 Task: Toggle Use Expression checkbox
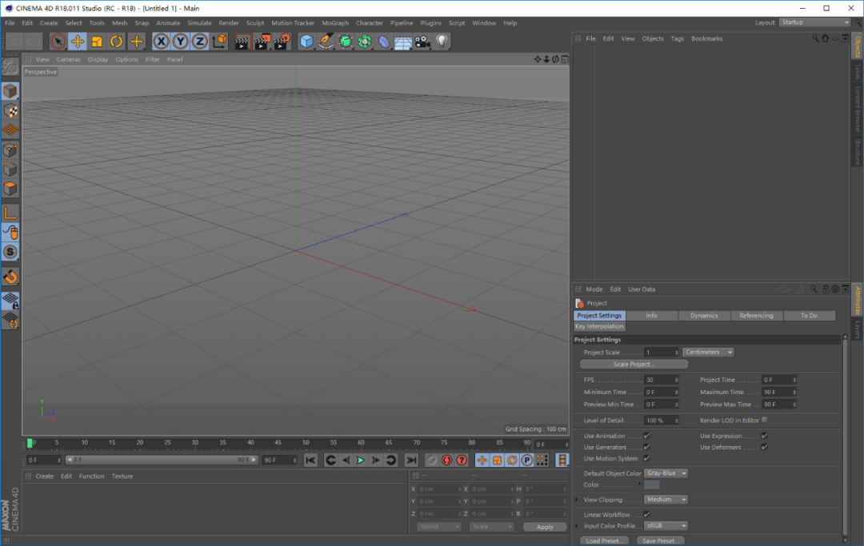pyautogui.click(x=764, y=436)
